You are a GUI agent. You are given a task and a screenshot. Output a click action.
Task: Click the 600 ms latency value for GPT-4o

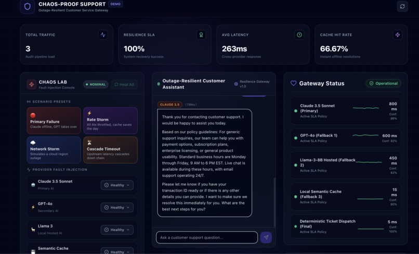point(389,136)
